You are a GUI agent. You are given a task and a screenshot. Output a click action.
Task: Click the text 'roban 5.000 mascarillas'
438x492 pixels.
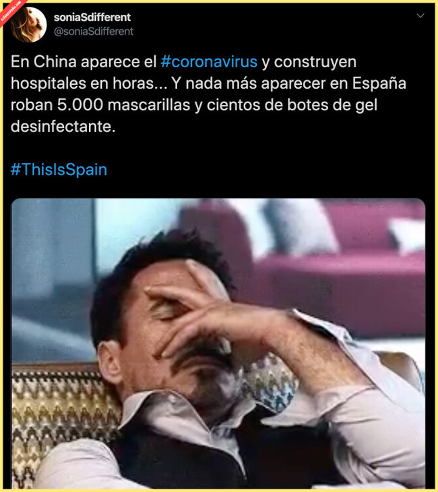click(100, 105)
